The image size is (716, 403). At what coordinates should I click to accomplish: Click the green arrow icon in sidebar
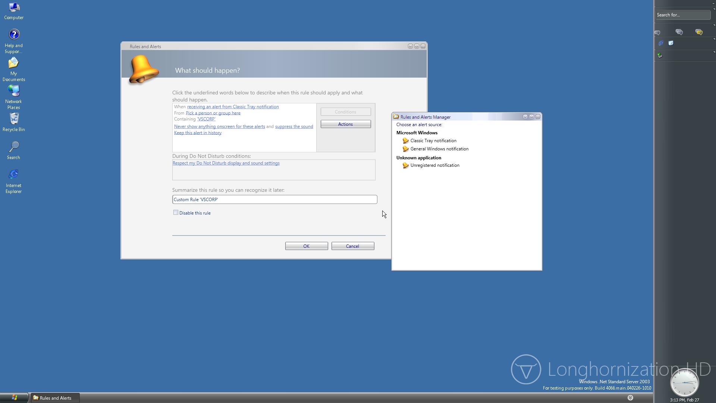660,56
